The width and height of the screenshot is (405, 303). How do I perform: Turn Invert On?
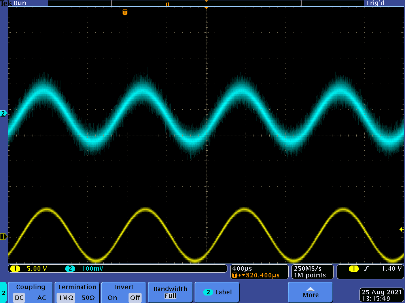(112, 297)
